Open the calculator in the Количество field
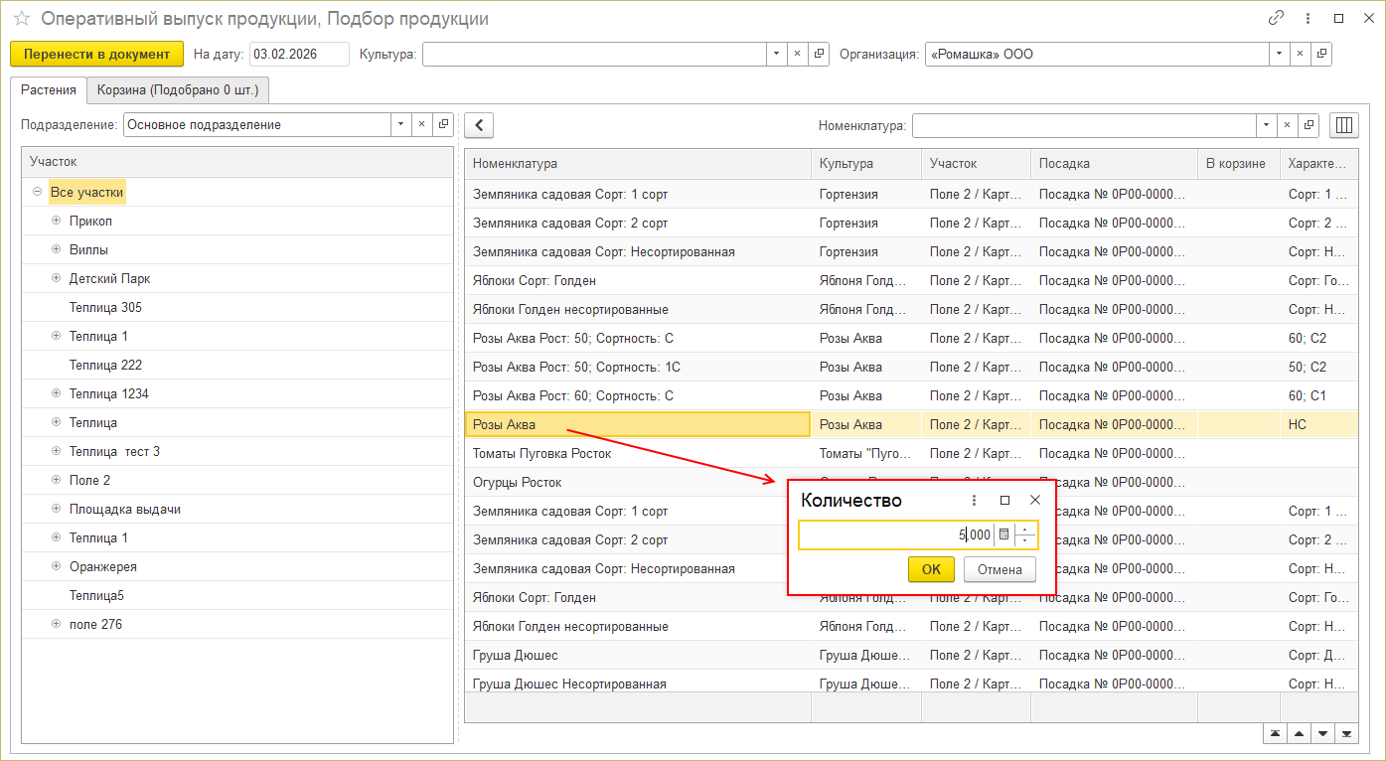 1003,534
